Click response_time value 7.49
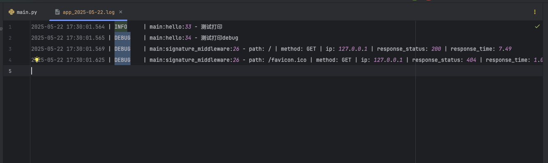Image resolution: width=548 pixels, height=163 pixels. point(505,49)
